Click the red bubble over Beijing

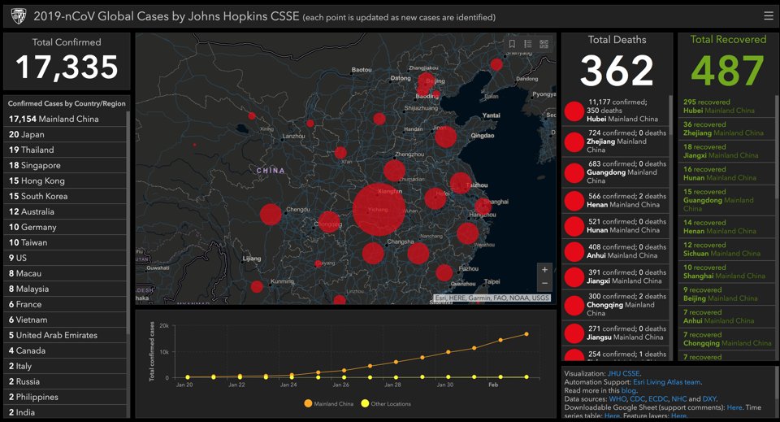427,81
